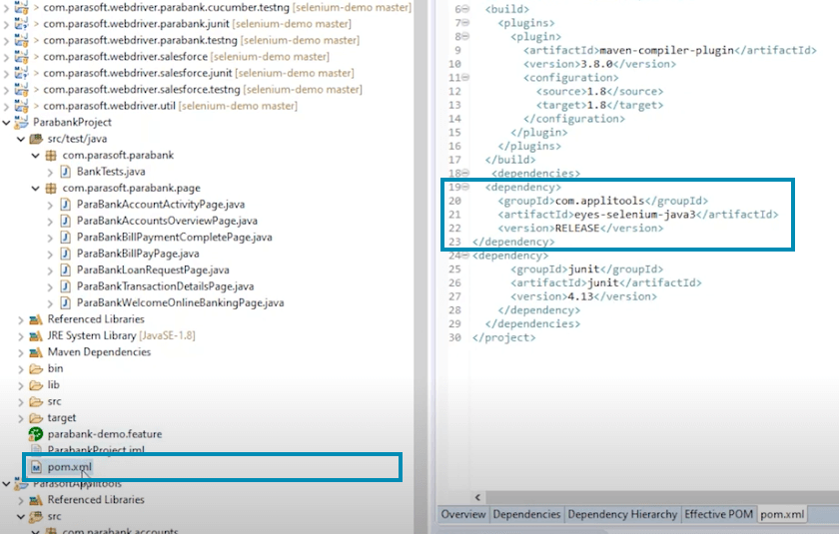The width and height of the screenshot is (839, 534).
Task: Collapse the ParabankProject tree node
Action: (8, 123)
